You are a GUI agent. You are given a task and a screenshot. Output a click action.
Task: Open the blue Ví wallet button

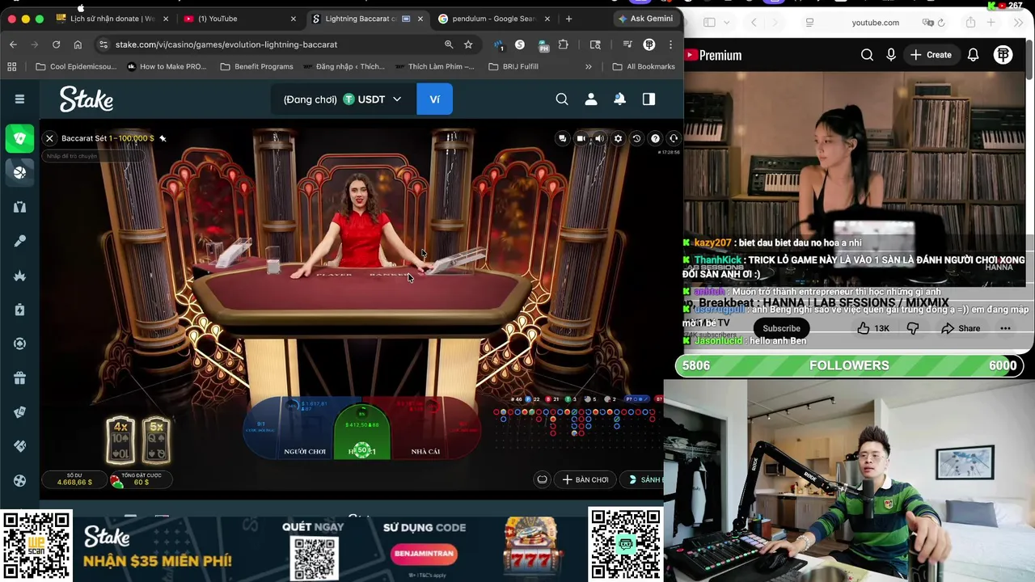434,99
